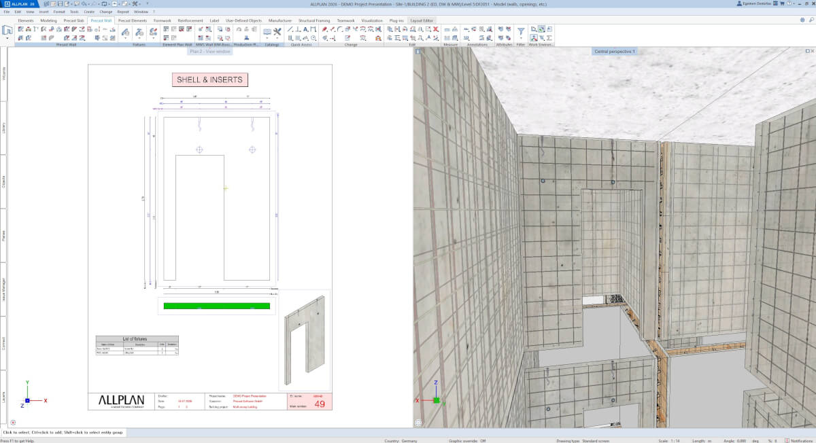Viewport: 816px width, 443px height.
Task: Click the red X Delete icon in Edit group
Action: [436, 29]
